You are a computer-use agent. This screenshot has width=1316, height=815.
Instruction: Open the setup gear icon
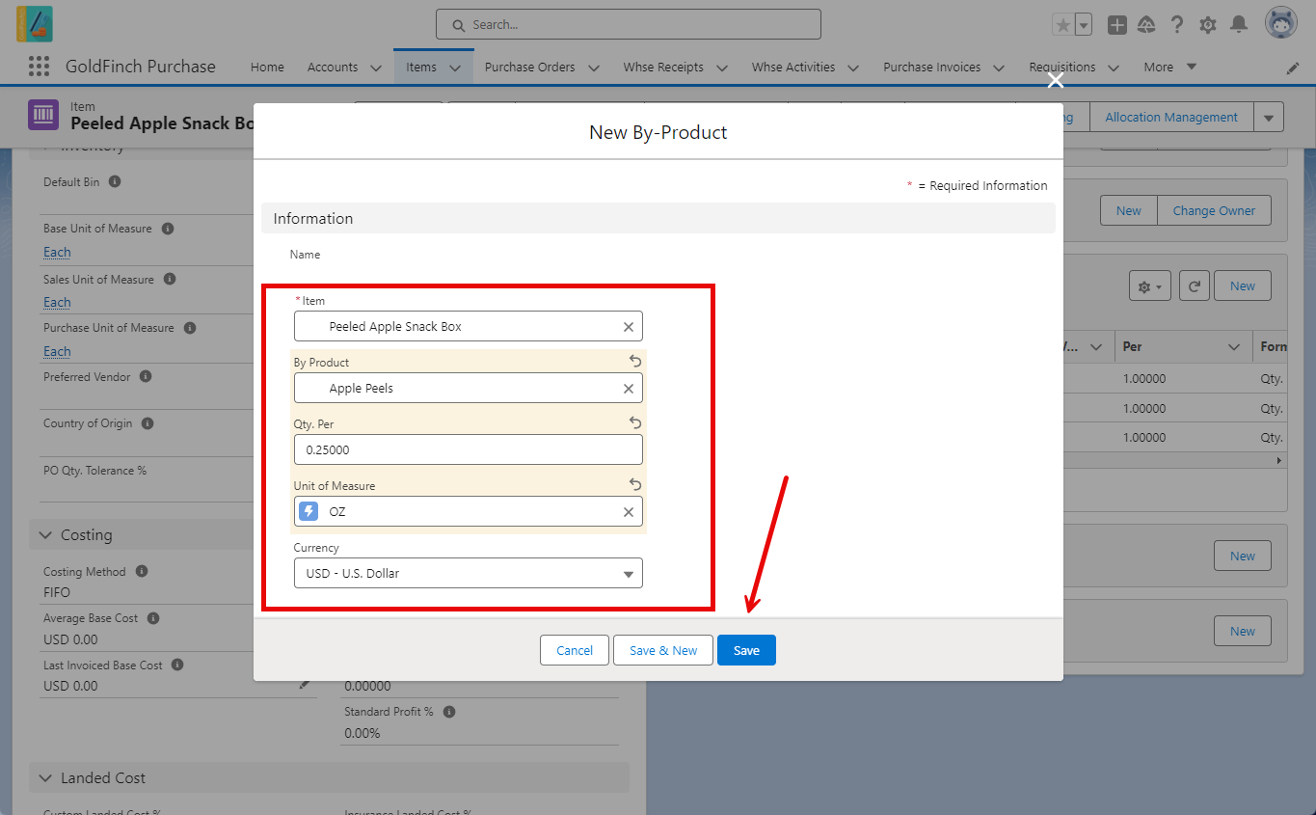[1207, 25]
